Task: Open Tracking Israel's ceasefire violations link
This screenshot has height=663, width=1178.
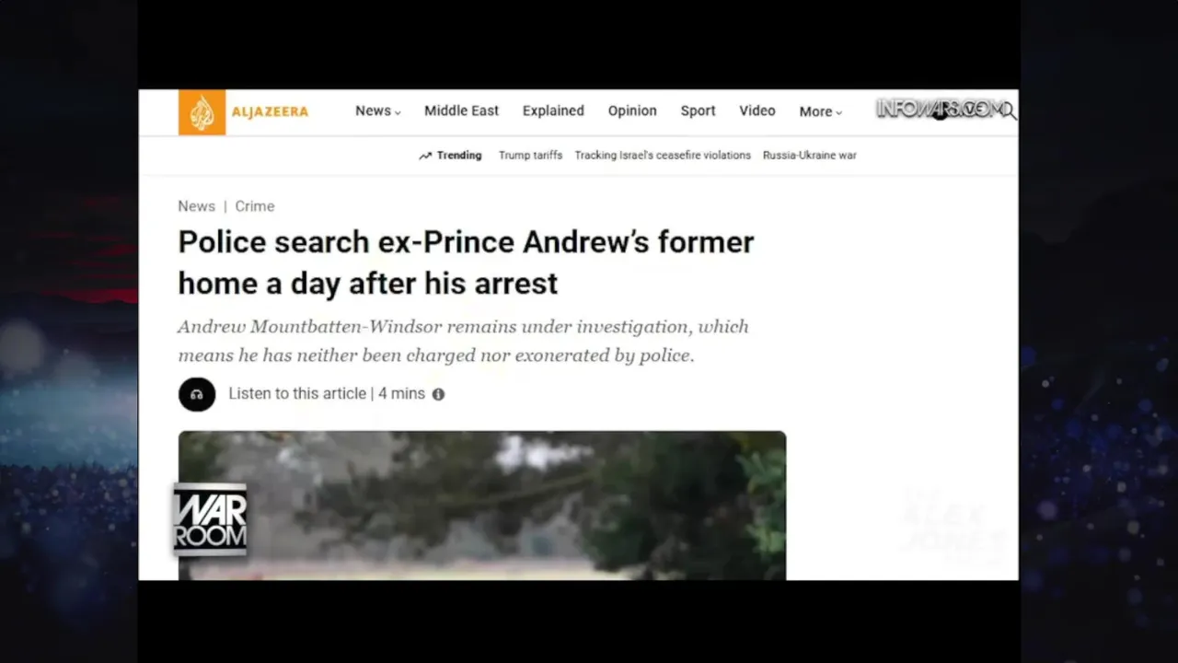Action: (x=663, y=156)
